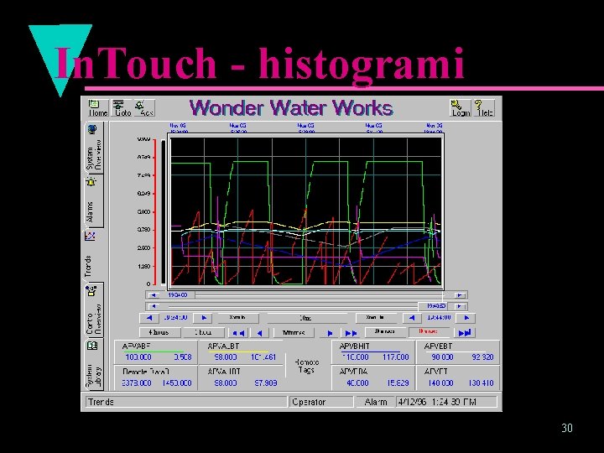Click the left Zoom In button
The height and width of the screenshot is (453, 604).
(x=237, y=318)
